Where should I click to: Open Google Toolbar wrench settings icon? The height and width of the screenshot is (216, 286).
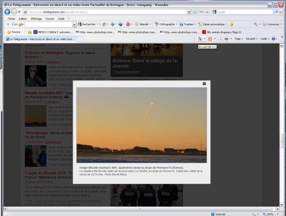tap(256, 24)
